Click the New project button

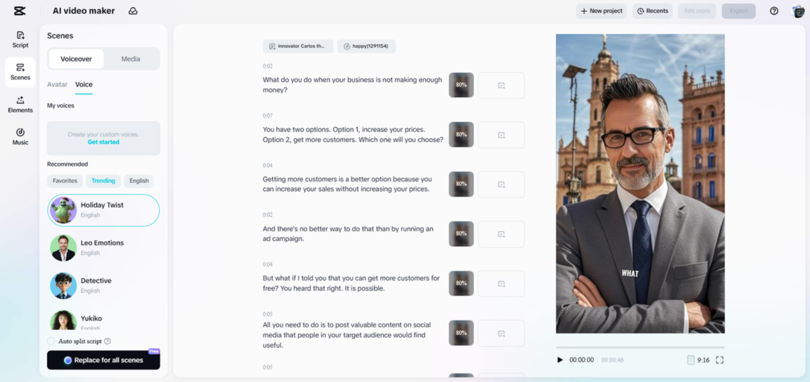[601, 11]
